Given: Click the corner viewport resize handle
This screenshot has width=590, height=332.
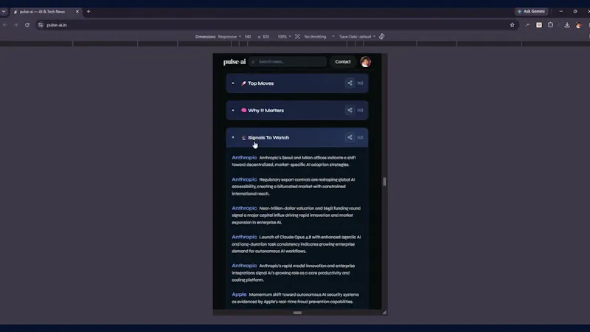Looking at the screenshot, I should click(x=384, y=312).
